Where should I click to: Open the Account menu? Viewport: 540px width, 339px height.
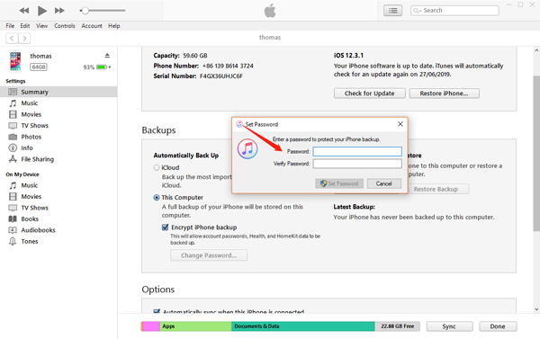(x=92, y=26)
